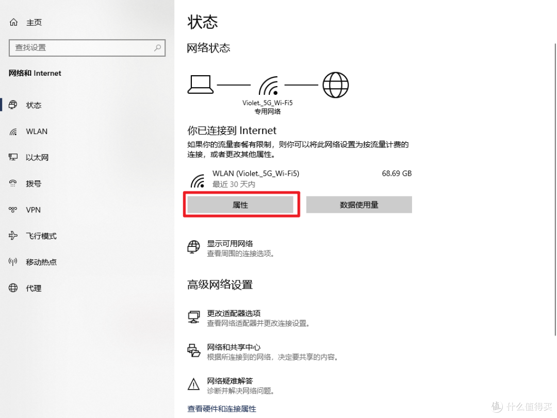
Task: Open the 查看硬件和连接属性 link
Action: (222, 409)
